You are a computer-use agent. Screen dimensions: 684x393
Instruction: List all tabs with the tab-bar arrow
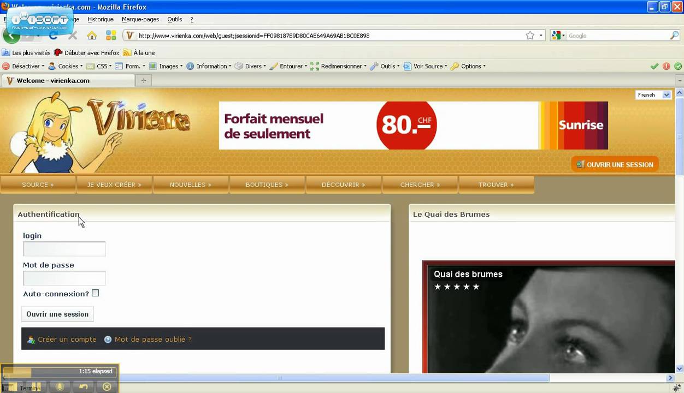tap(680, 80)
